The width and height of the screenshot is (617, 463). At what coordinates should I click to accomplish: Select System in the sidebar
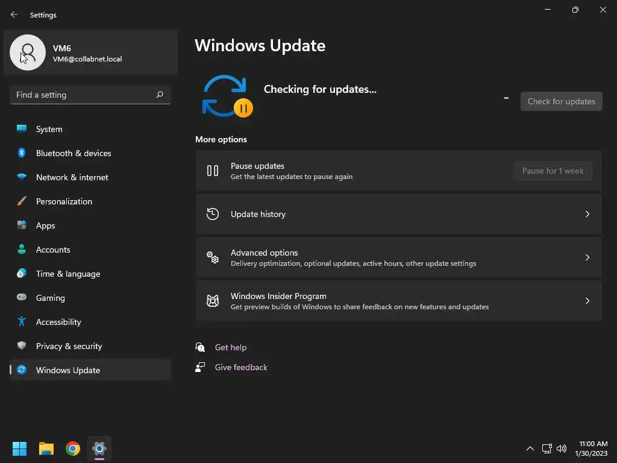90,129
